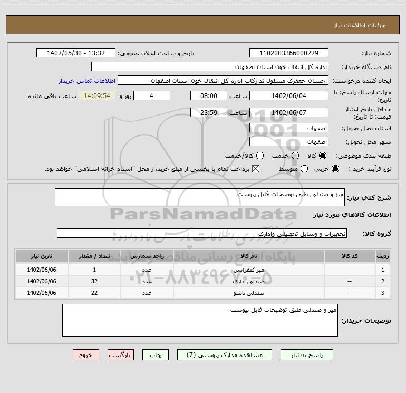Click unit عدد in میز کنفرانس row
Viewport: 406px width, 393px height.
(147, 270)
